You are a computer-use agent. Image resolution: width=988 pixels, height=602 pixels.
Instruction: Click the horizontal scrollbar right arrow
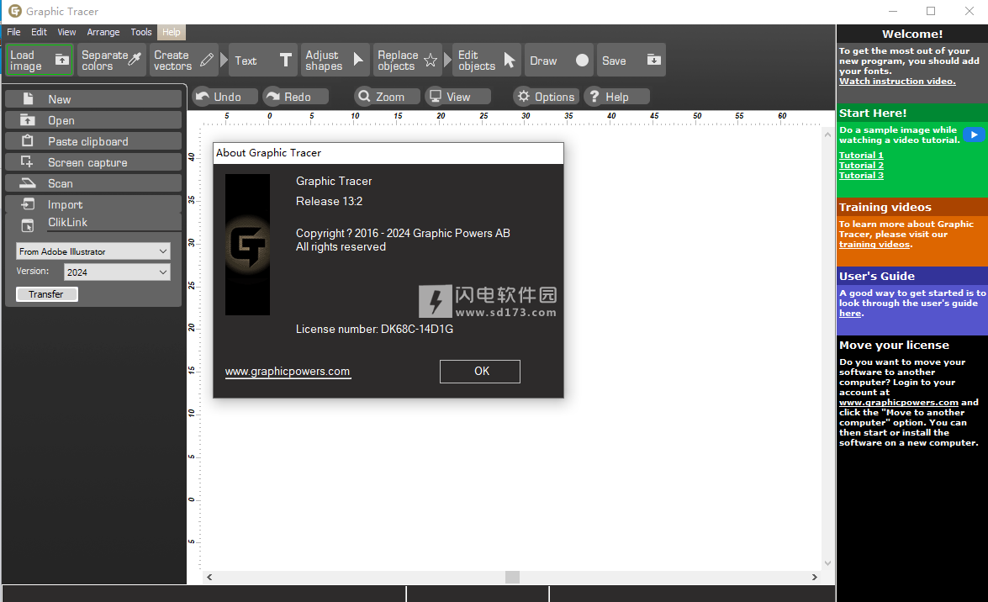click(x=815, y=578)
